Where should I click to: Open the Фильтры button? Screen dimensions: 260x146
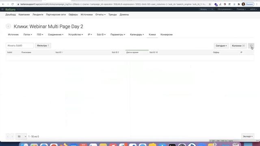(x=43, y=45)
